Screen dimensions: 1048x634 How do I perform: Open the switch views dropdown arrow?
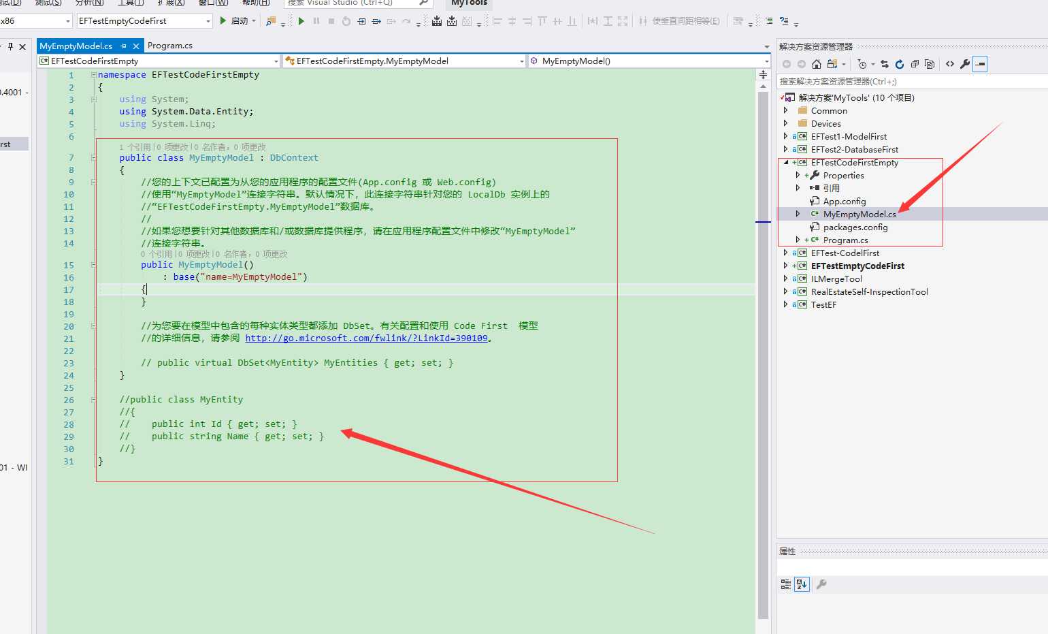pos(844,64)
